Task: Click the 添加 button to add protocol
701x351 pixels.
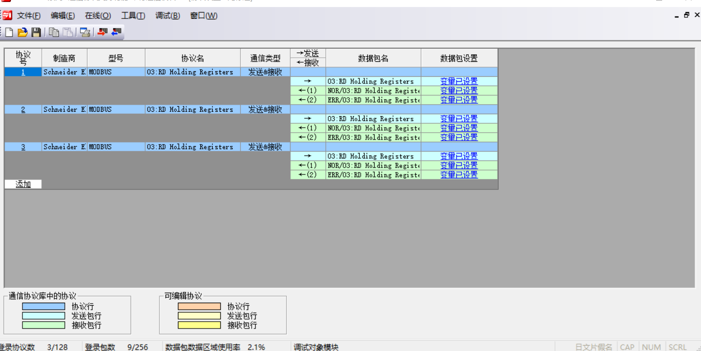Action: tap(23, 184)
